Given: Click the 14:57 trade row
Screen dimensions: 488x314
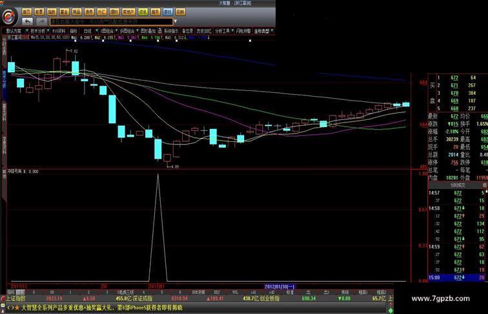Looking at the screenshot, I should pyautogui.click(x=458, y=193).
